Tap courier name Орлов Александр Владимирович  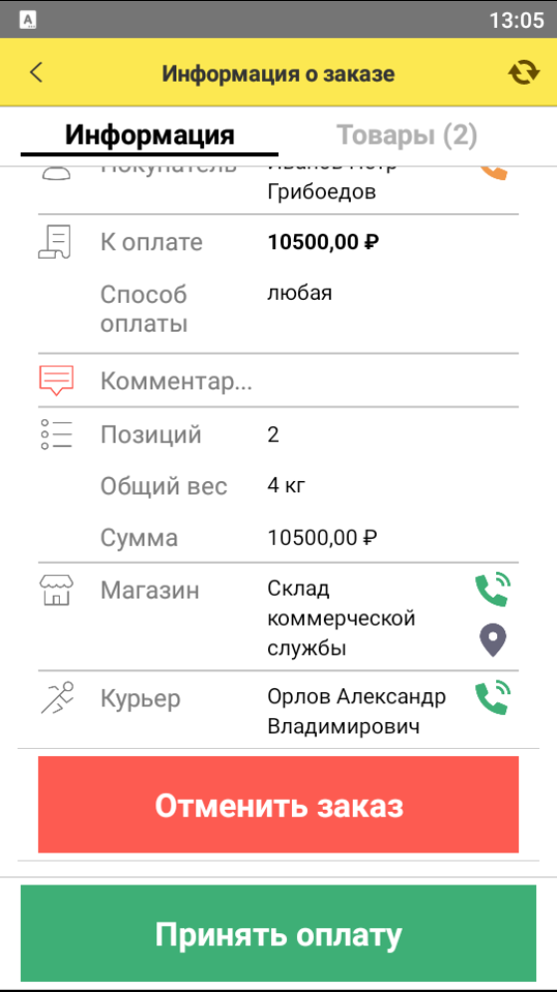pos(357,712)
